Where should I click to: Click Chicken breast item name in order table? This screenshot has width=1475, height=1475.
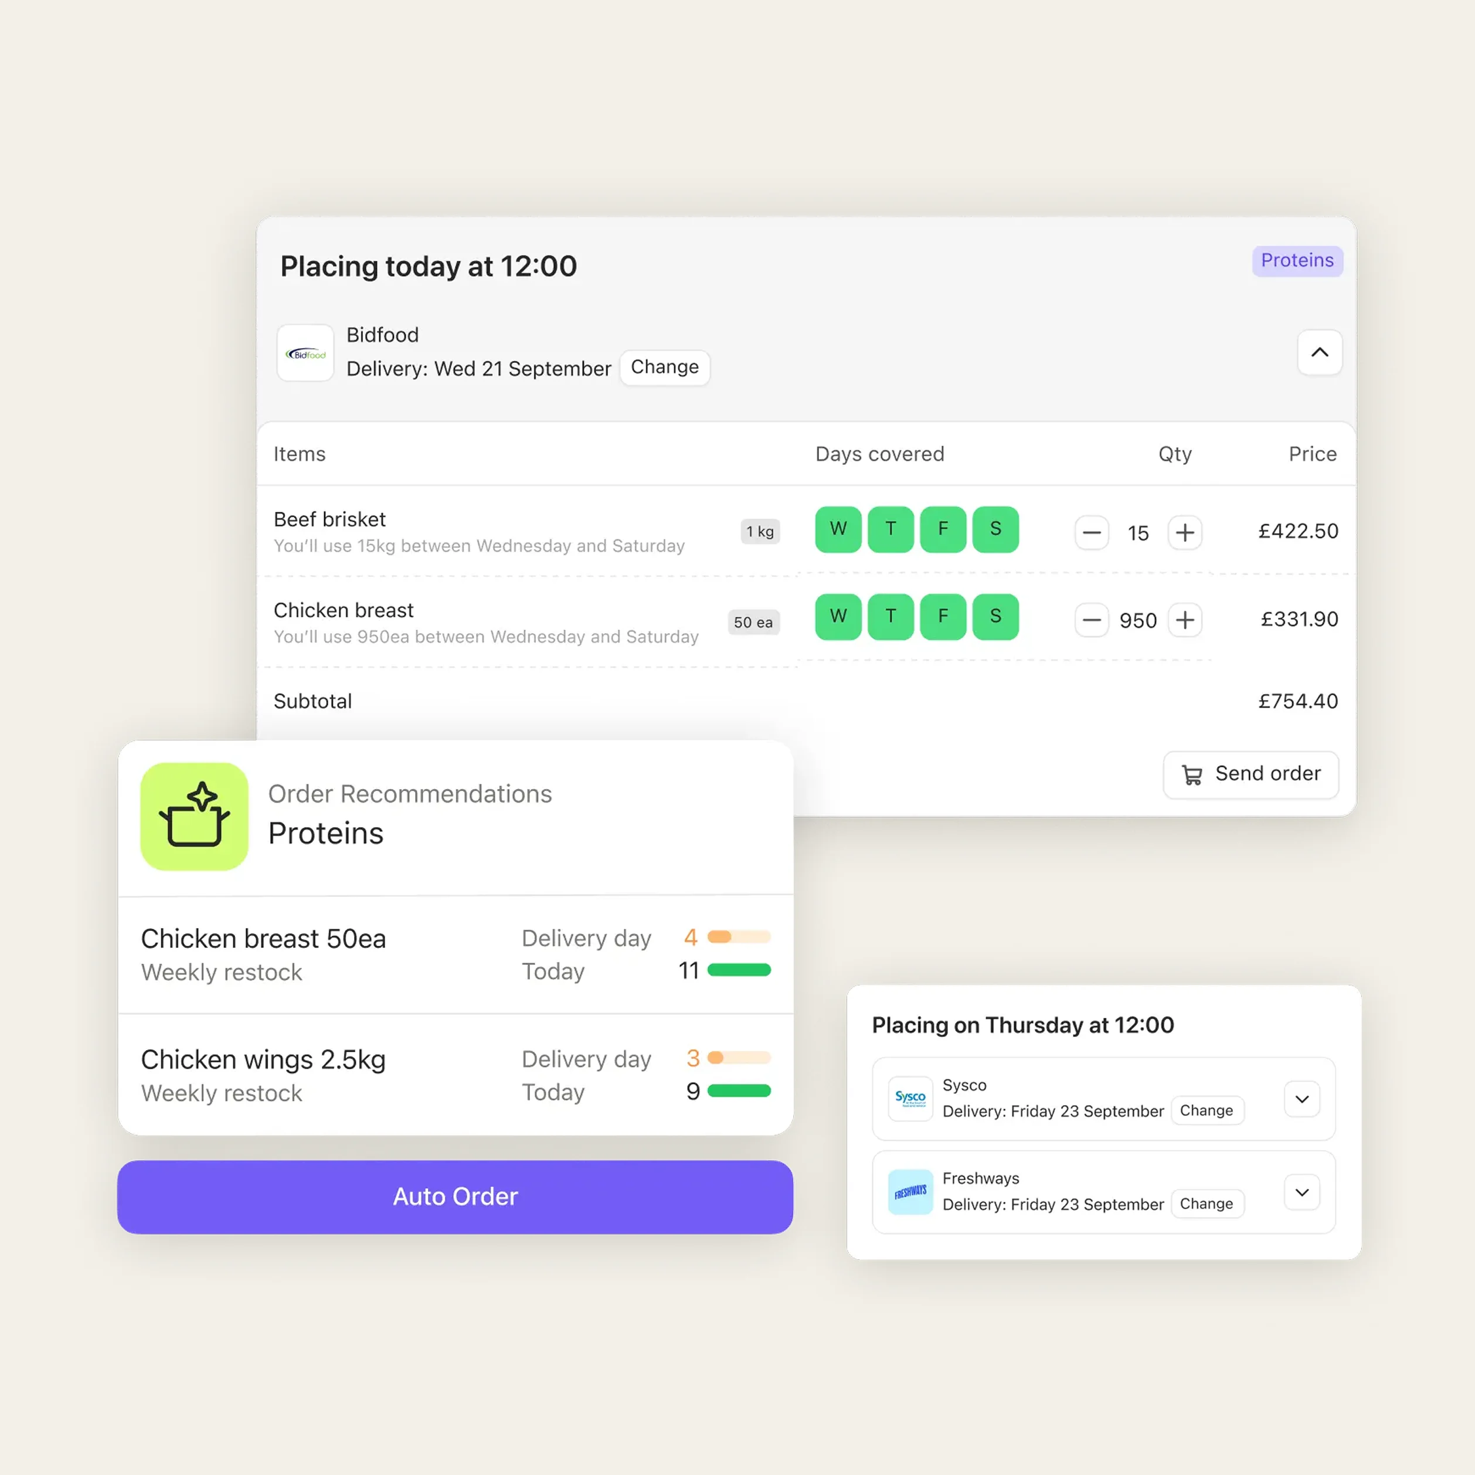[344, 610]
